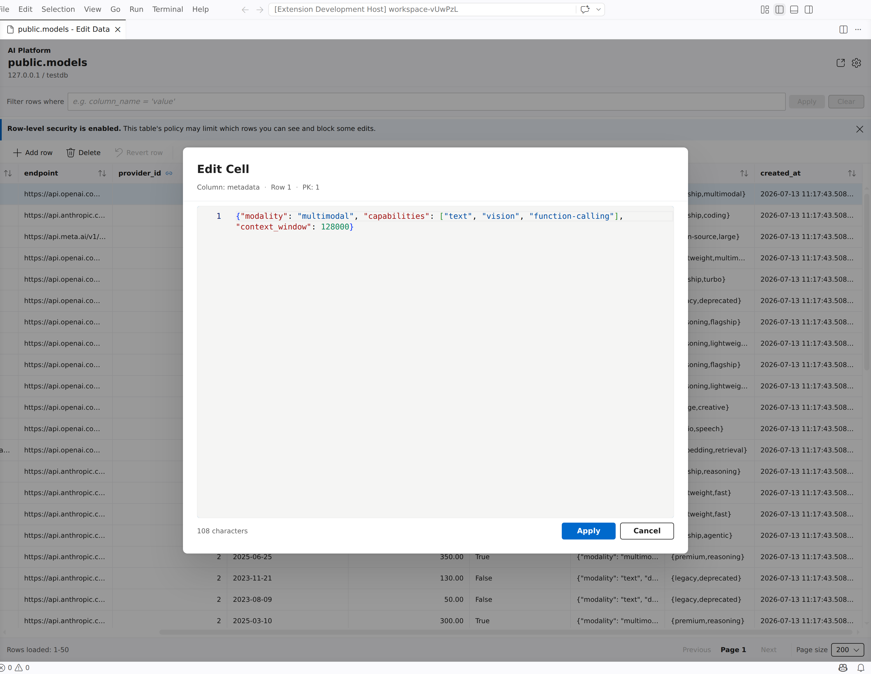This screenshot has width=871, height=674.
Task: Expand the chat dropdown chevron in title bar
Action: coord(598,9)
